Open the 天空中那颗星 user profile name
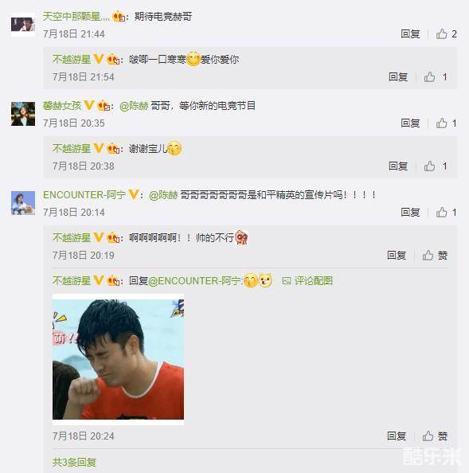The image size is (469, 473). pyautogui.click(x=76, y=16)
